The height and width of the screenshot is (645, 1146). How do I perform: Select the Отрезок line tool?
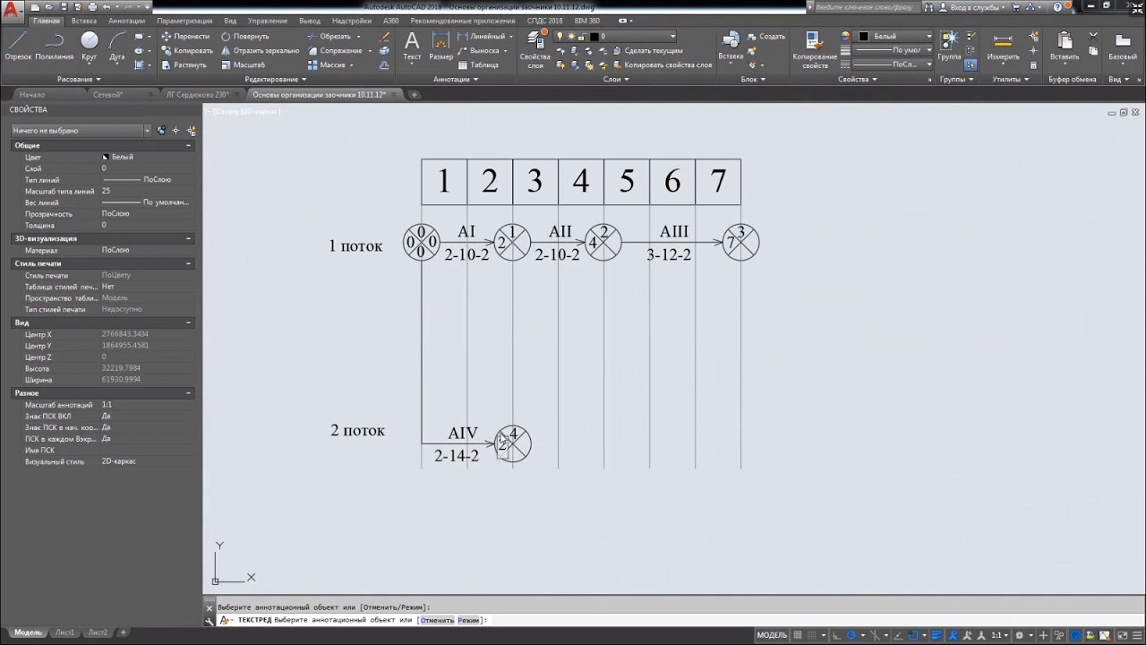17,46
